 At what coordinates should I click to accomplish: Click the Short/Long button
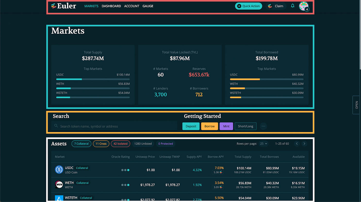[x=245, y=126]
